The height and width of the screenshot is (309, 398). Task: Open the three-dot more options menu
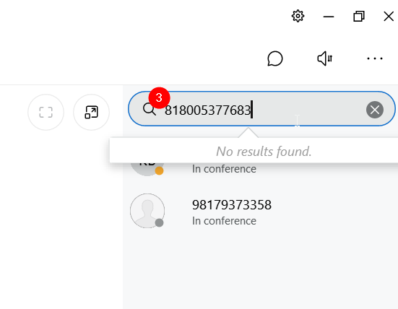(375, 58)
